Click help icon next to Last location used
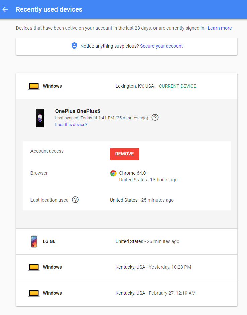The image size is (247, 315). click(75, 200)
